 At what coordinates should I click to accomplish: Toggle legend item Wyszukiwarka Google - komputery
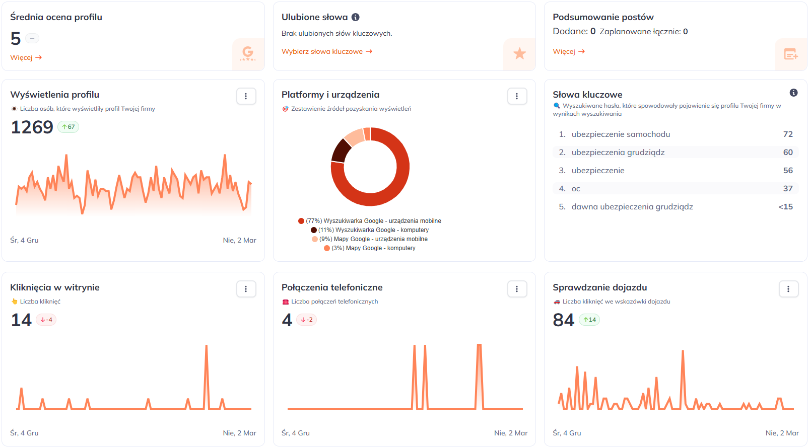pos(373,230)
